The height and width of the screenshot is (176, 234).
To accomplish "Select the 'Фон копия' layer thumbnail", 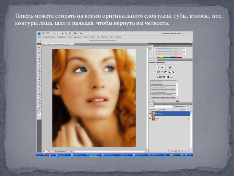I will pos(154,114).
